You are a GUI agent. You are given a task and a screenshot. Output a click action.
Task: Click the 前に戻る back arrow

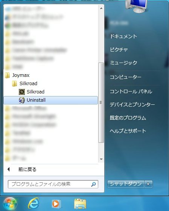coord(9,169)
